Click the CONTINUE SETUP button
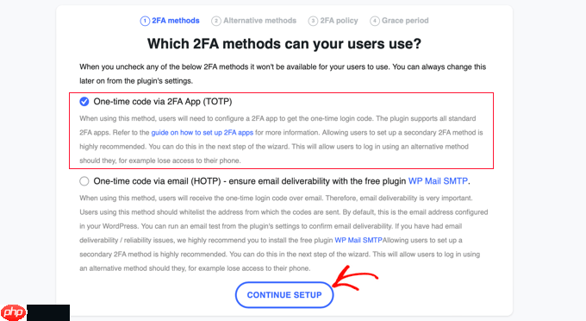The height and width of the screenshot is (321, 586). 284,295
